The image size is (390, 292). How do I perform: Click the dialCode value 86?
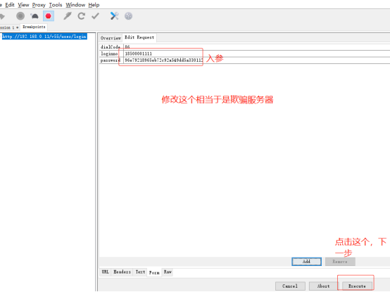127,46
